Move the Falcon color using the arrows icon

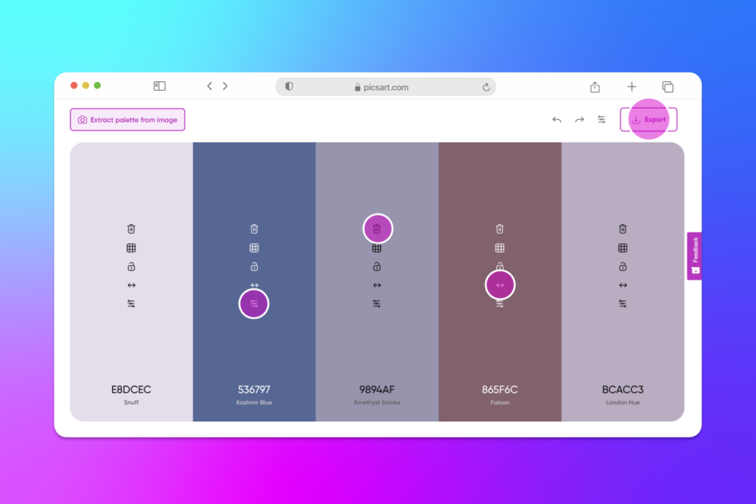point(500,284)
